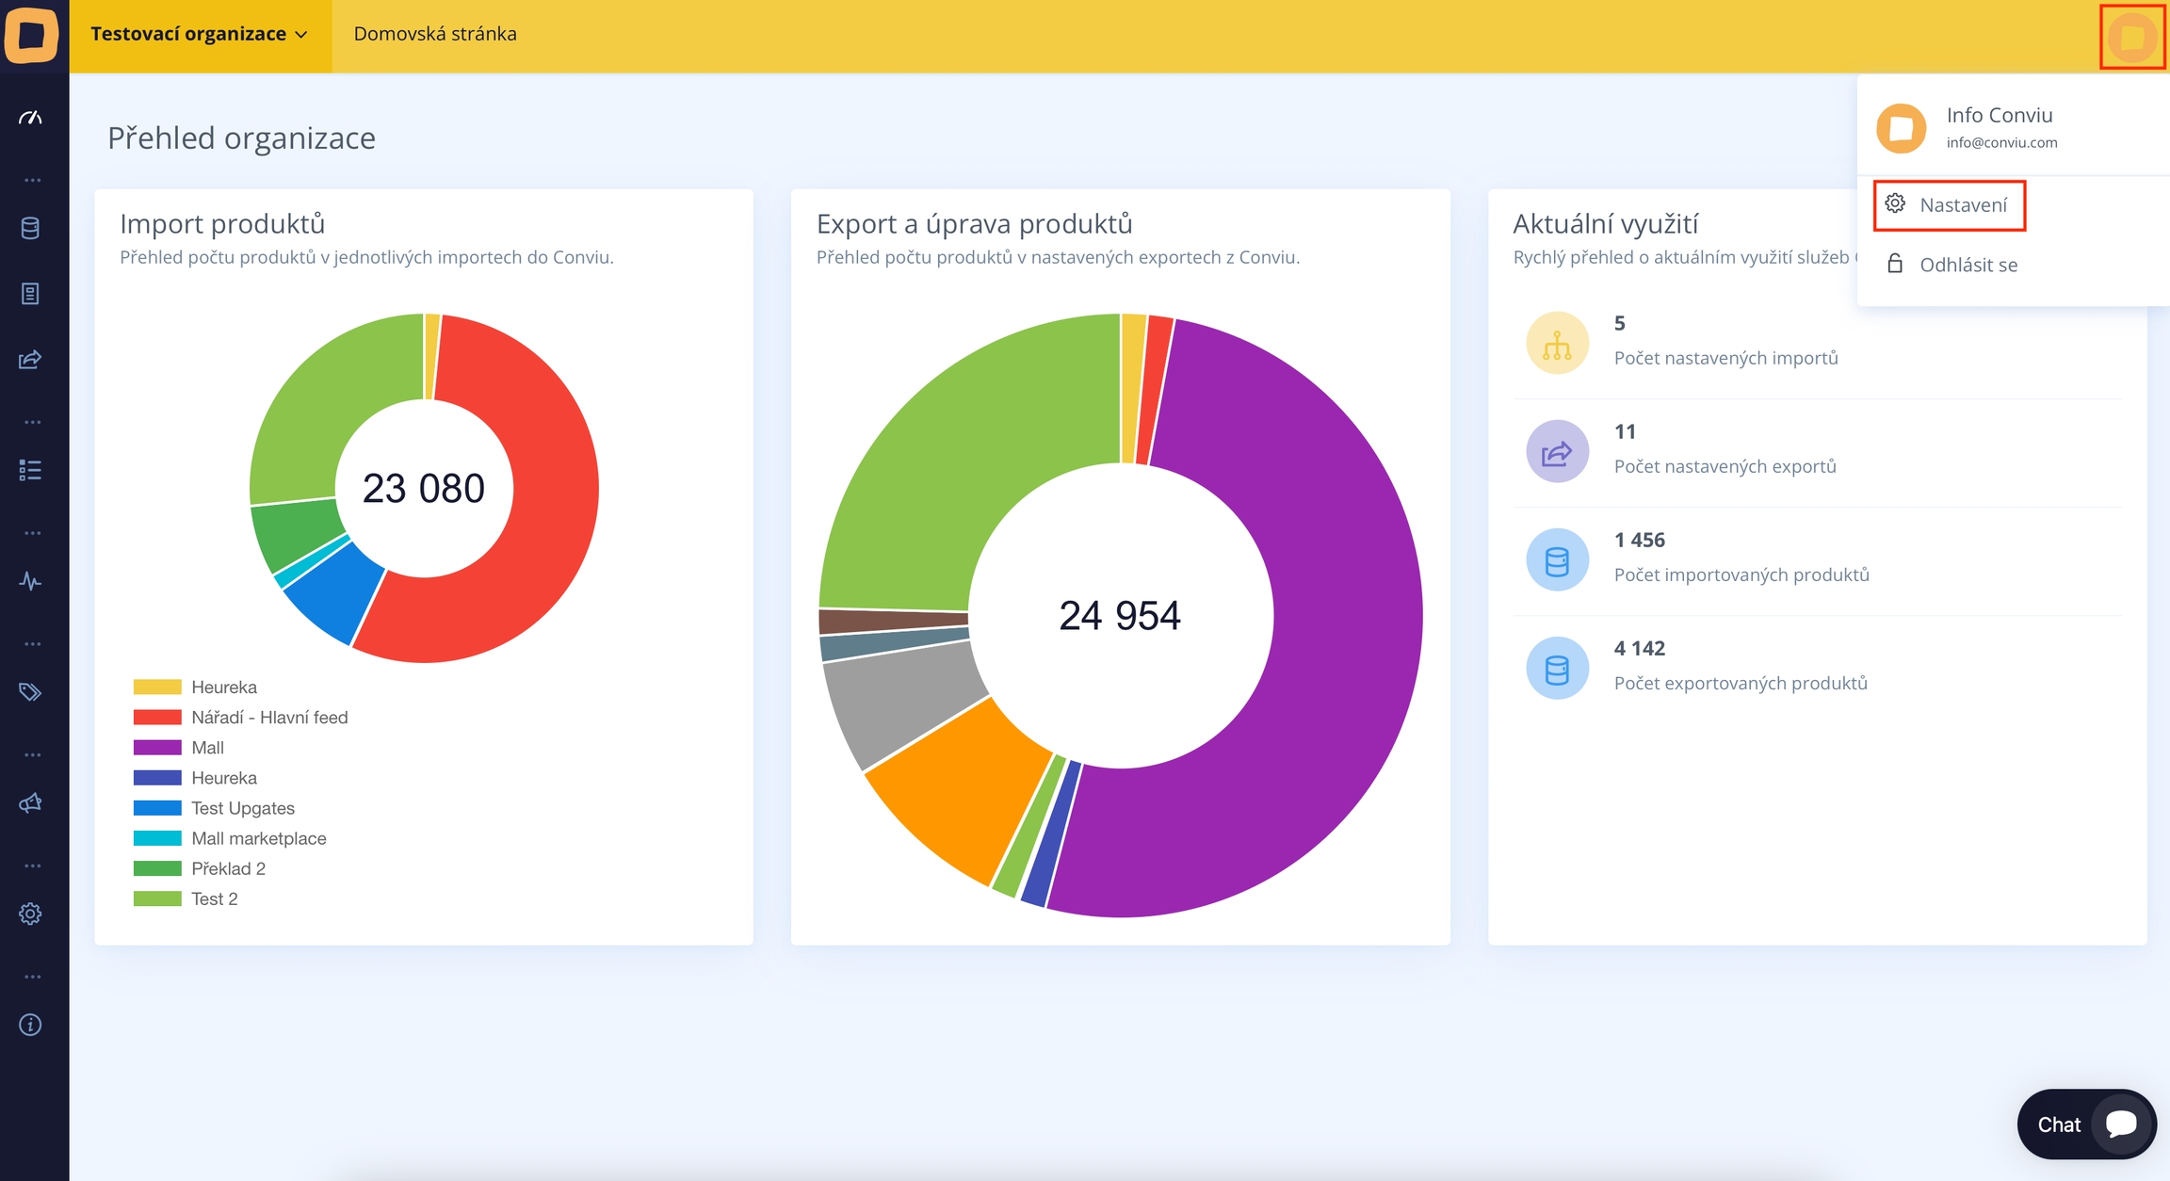Open the document list sidebar icon
This screenshot has width=2170, height=1181.
pyautogui.click(x=30, y=294)
